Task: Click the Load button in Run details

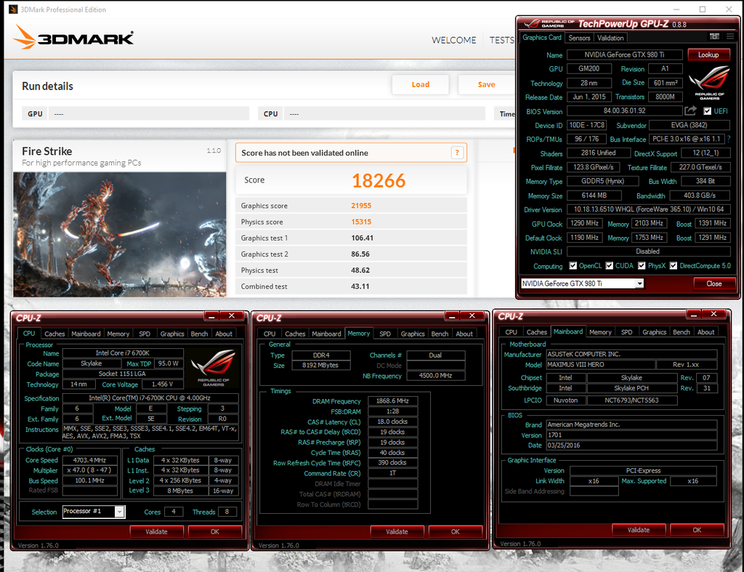Action: tap(421, 84)
